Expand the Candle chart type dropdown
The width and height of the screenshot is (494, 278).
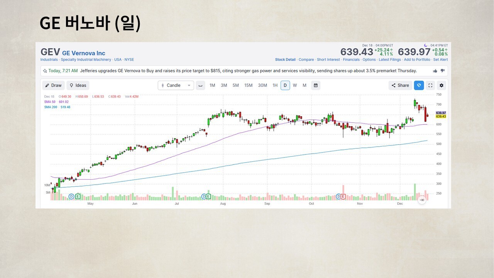point(176,85)
